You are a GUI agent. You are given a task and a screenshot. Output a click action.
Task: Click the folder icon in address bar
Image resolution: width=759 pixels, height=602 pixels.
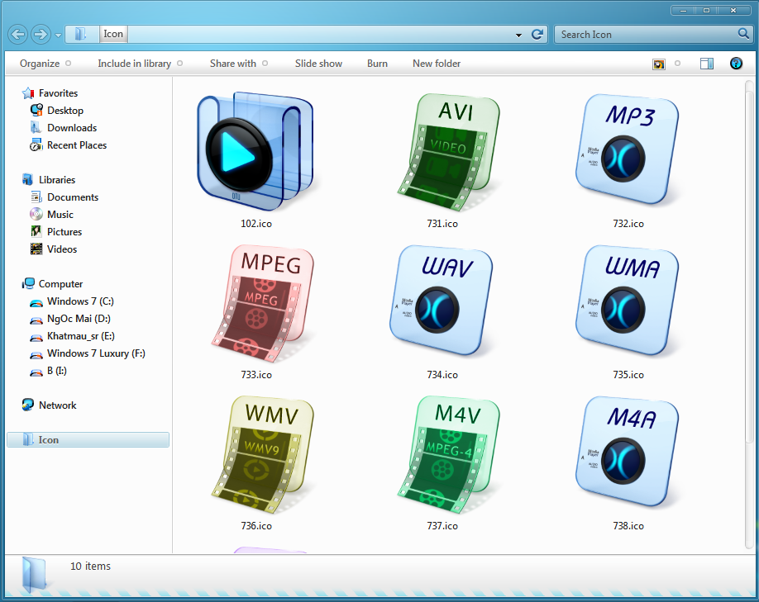(x=80, y=34)
